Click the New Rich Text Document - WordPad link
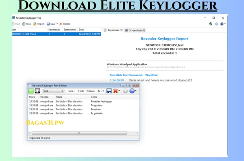The height and width of the screenshot is (161, 244). 133,75
